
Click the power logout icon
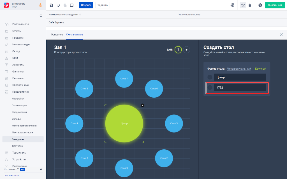(41, 16)
